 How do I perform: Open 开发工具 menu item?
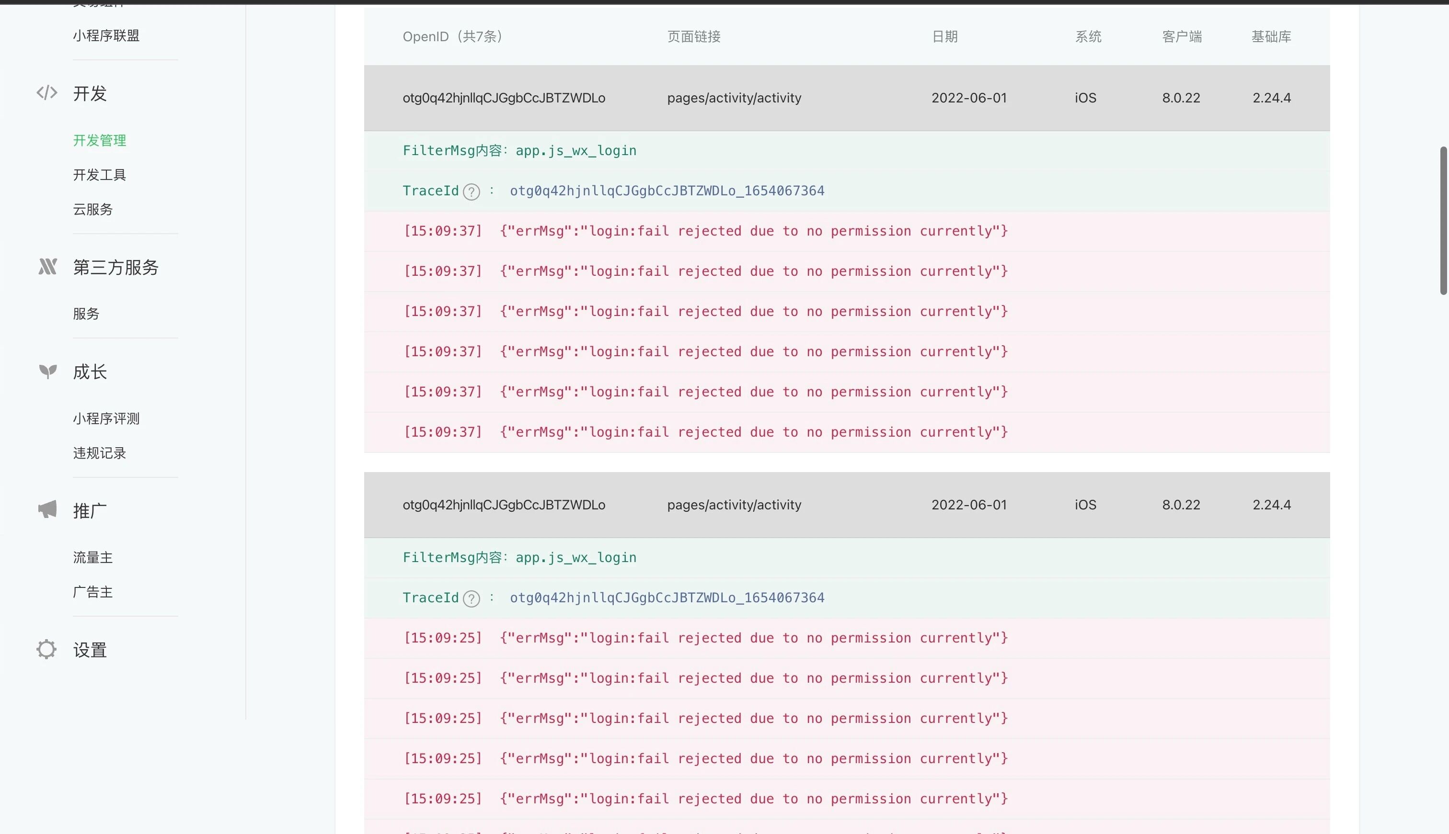point(99,175)
